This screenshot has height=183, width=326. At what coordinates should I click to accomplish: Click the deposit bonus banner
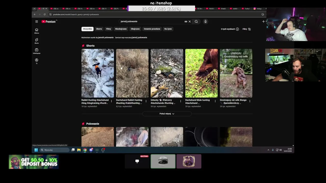point(34,162)
